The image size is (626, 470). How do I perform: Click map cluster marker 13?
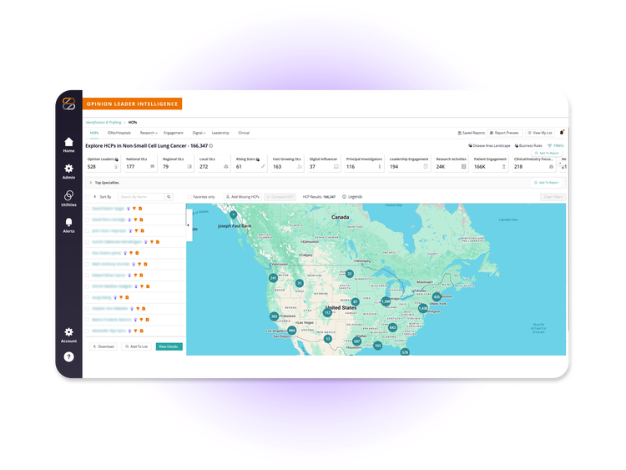[327, 339]
